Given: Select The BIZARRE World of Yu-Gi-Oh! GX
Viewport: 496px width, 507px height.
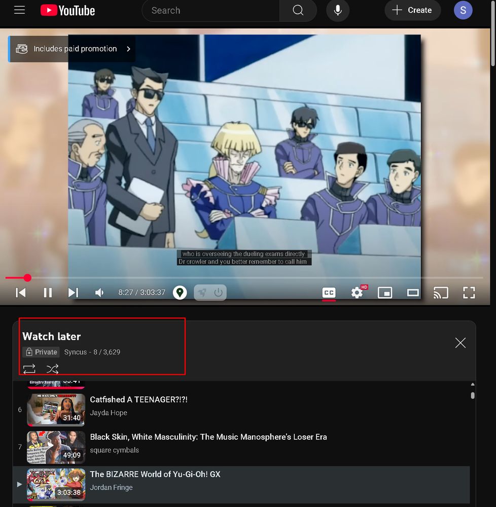Looking at the screenshot, I should (x=155, y=475).
